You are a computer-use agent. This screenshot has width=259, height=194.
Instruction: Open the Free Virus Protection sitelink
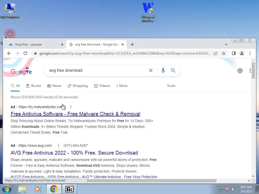coord(141,177)
